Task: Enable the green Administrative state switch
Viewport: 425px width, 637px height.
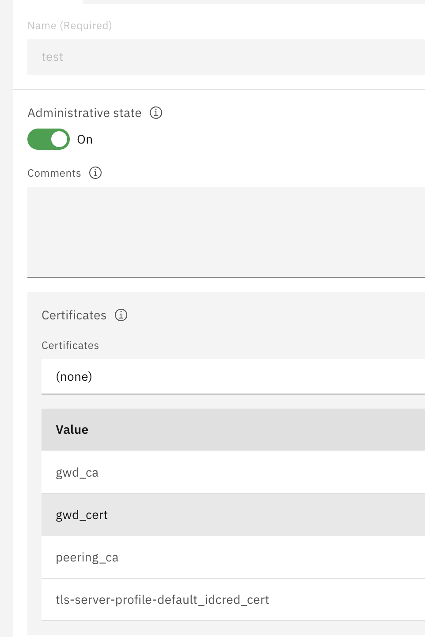Action: coord(49,139)
